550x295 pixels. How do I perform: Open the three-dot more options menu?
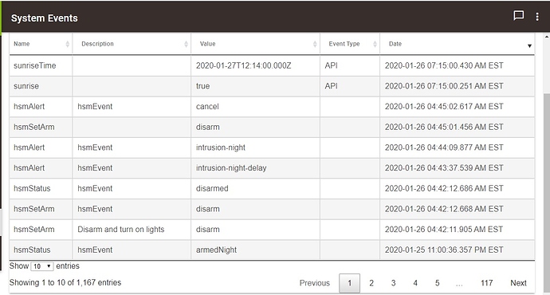[x=537, y=17]
